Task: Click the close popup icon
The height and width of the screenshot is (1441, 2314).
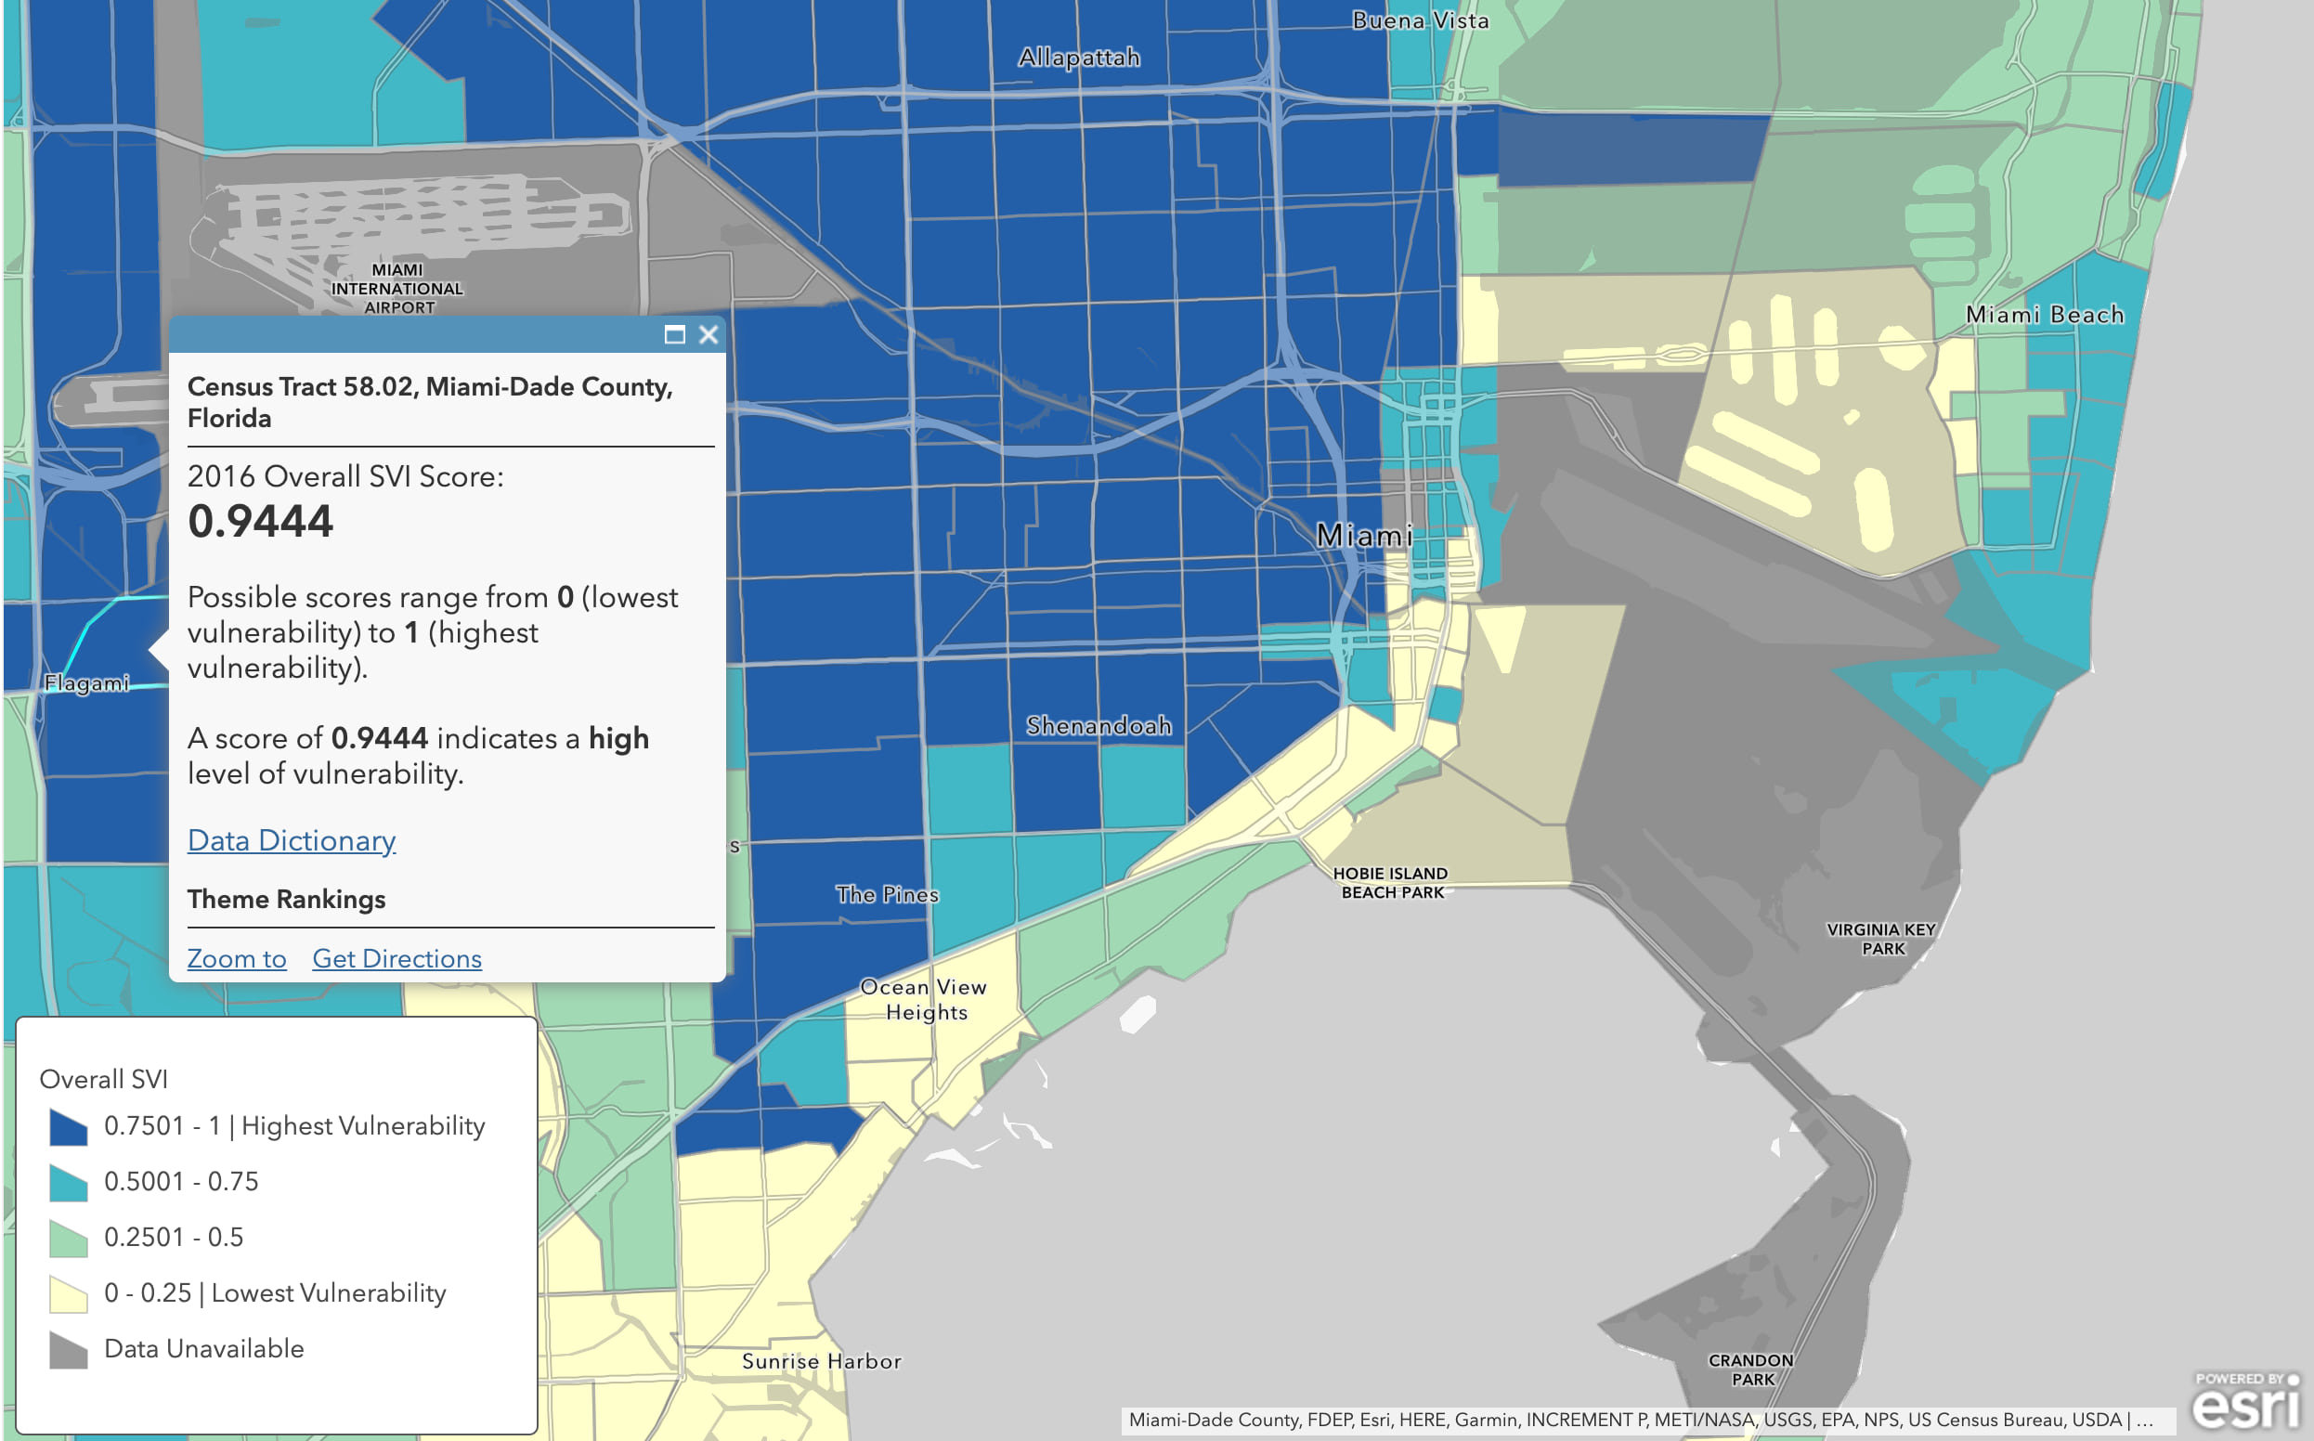Action: point(706,333)
